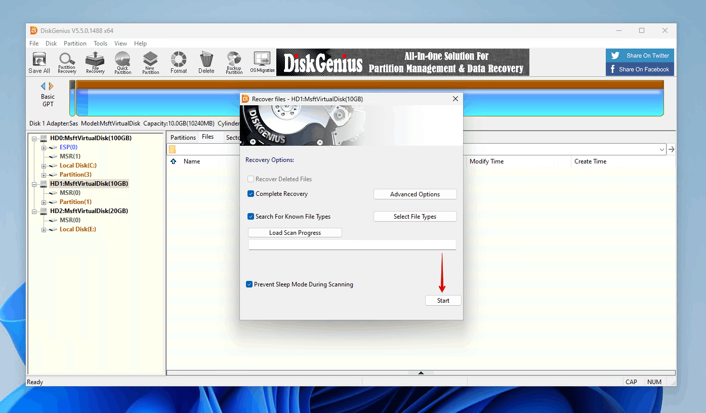Open the Tools menu
The image size is (706, 413).
tap(100, 44)
